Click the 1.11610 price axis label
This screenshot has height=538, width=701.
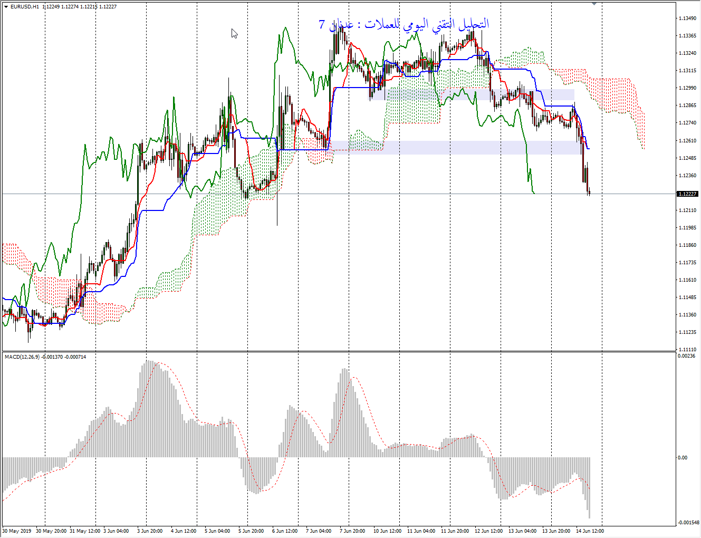pos(687,280)
